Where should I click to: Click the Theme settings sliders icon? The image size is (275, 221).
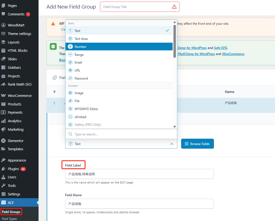point(3,34)
